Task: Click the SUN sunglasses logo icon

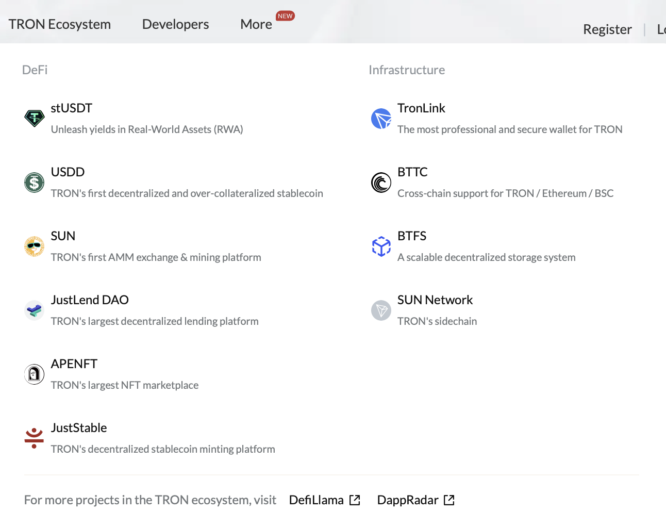Action: [x=34, y=246]
